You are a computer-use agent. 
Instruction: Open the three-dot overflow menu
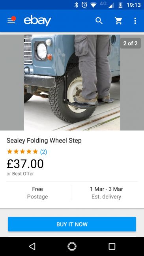[135, 21]
